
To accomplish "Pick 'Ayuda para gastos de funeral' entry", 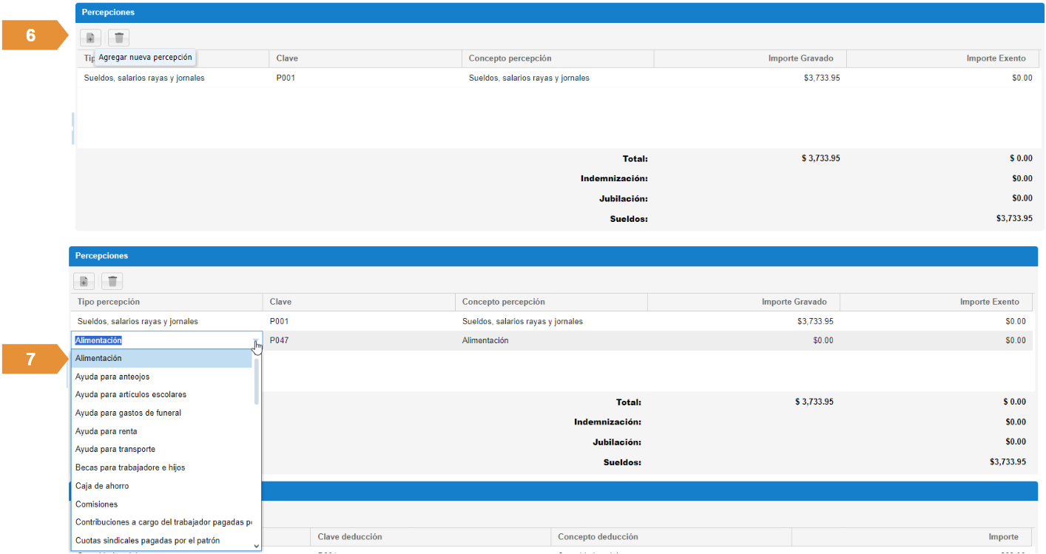I will click(128, 413).
